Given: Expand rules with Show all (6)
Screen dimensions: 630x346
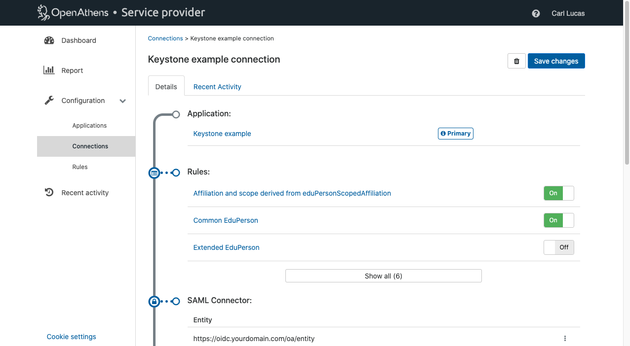Looking at the screenshot, I should coord(383,276).
